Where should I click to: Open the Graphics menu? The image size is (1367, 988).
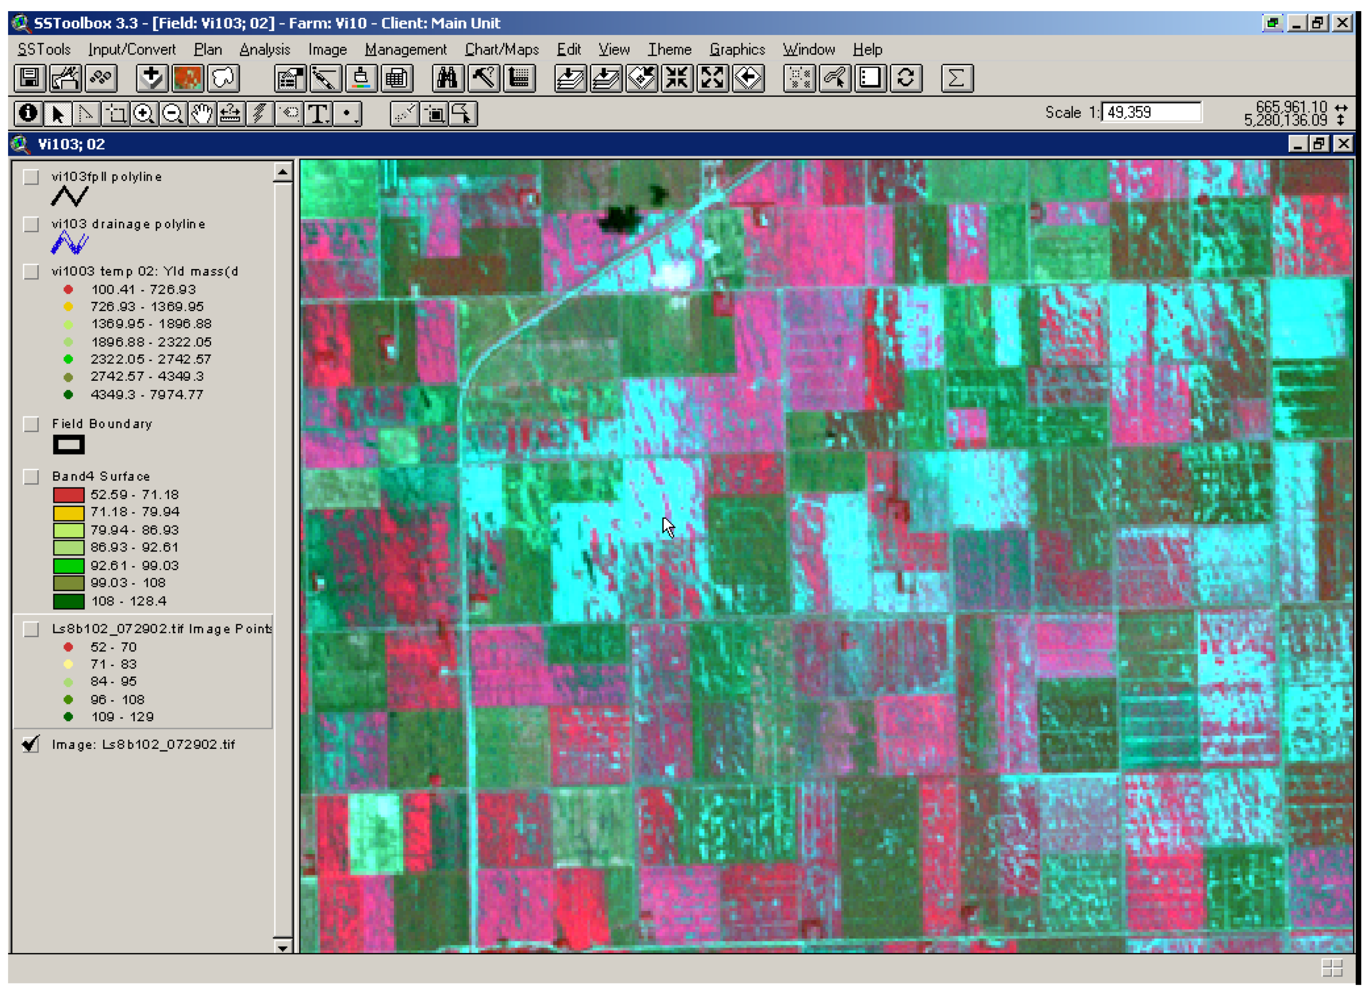(737, 49)
